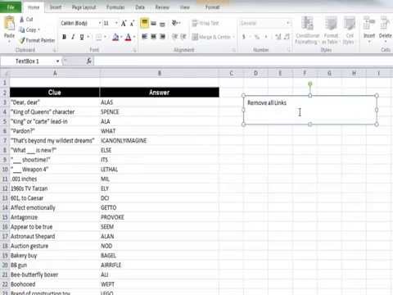Expand the Copy options arrow

(38, 29)
